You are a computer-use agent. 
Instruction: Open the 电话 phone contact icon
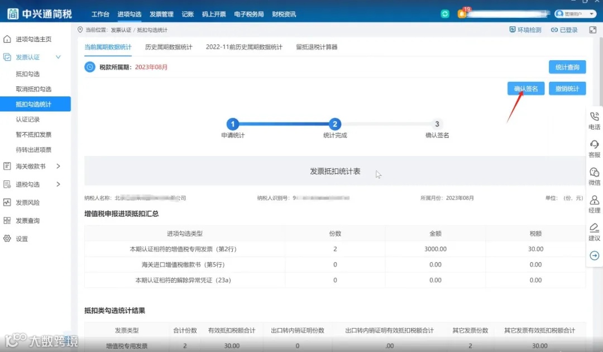[594, 119]
